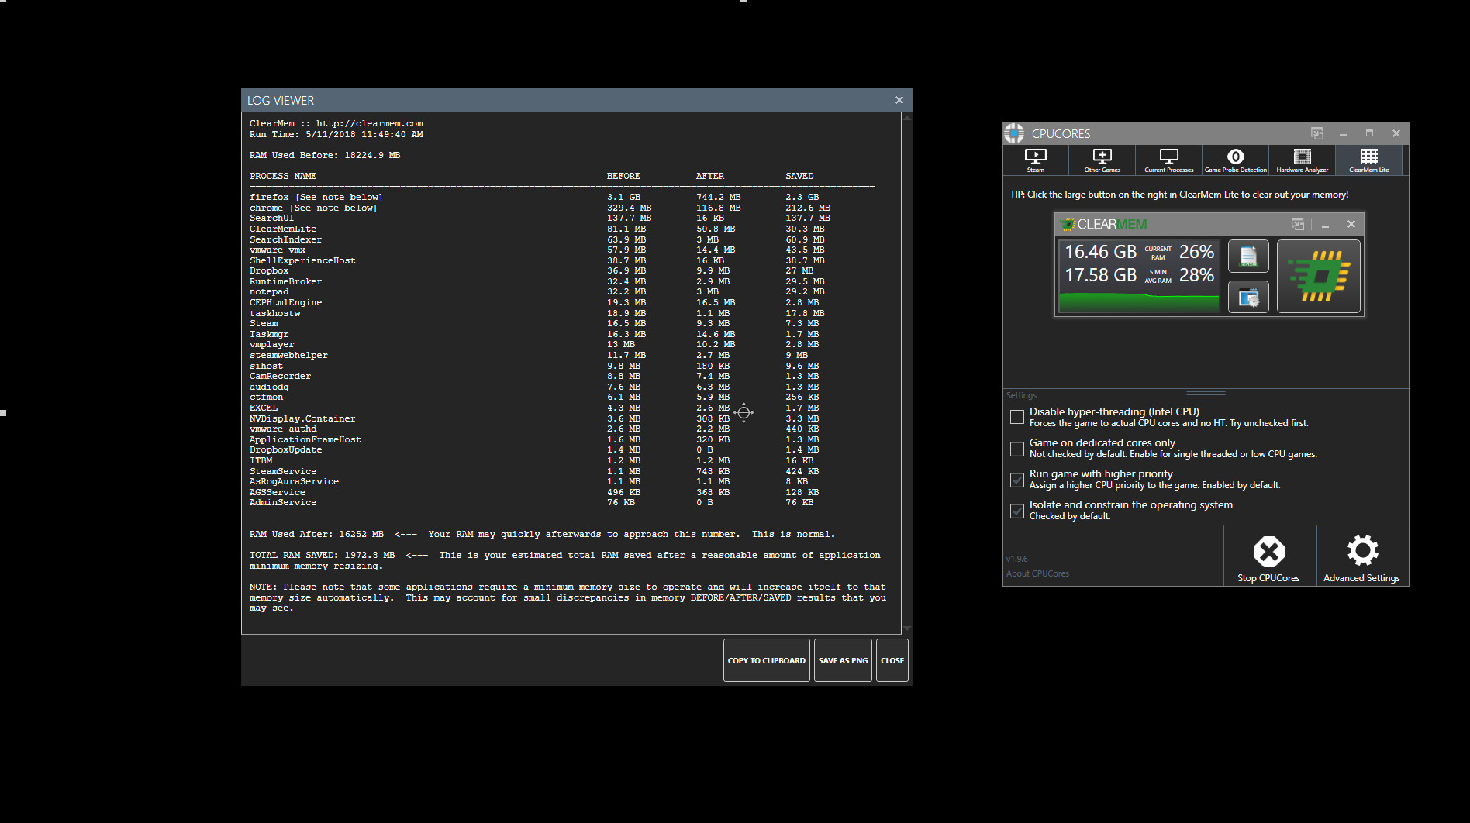
Task: Click the Save as PNG button
Action: pyautogui.click(x=842, y=659)
